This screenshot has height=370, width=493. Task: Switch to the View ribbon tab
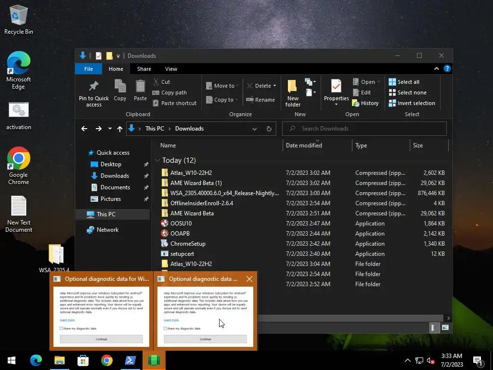171,69
